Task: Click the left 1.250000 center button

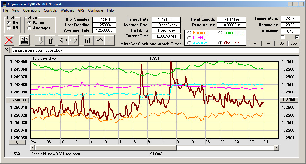Action: coord(17,100)
